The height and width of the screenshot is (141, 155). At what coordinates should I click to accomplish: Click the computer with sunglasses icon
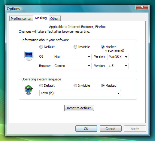(29, 56)
